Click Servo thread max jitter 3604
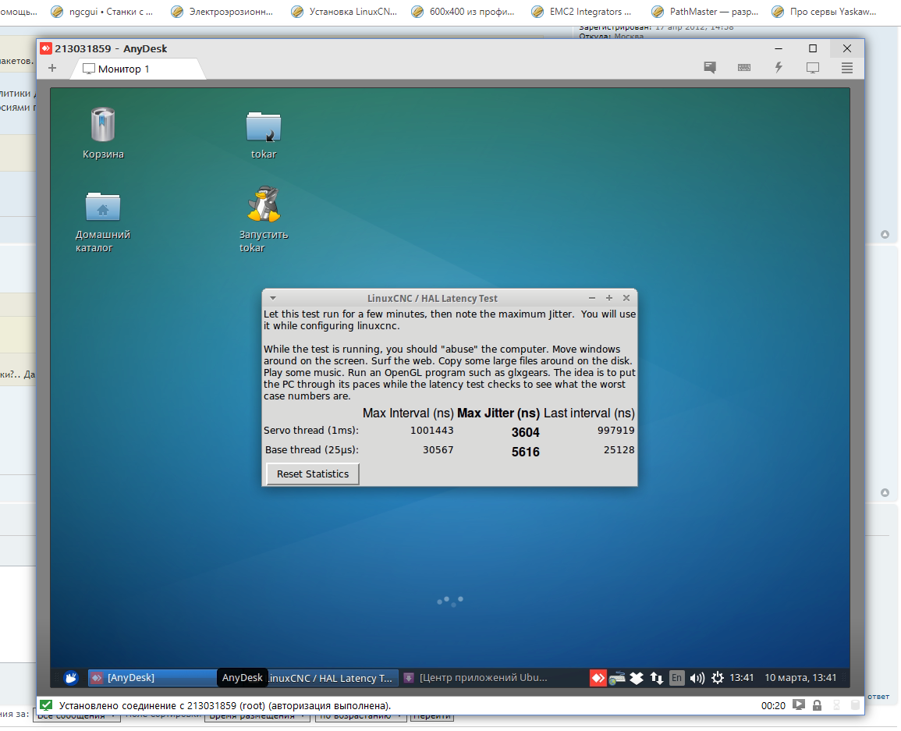This screenshot has height=731, width=901. click(526, 433)
